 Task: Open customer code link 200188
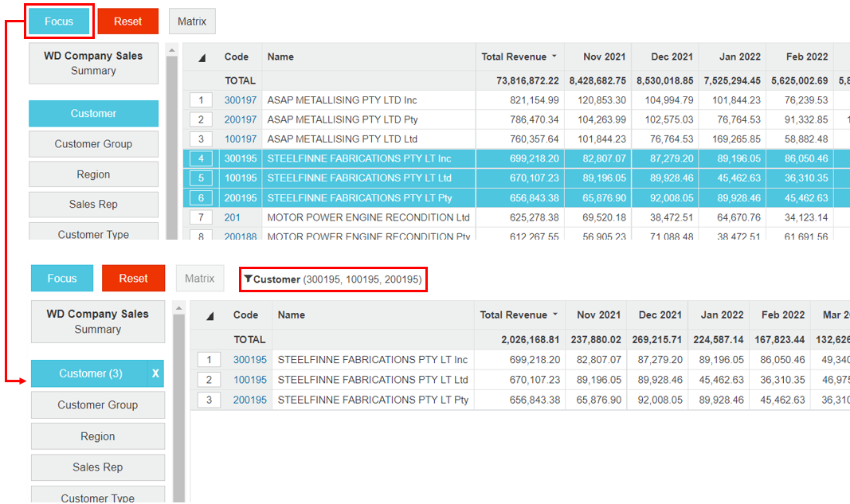(241, 236)
